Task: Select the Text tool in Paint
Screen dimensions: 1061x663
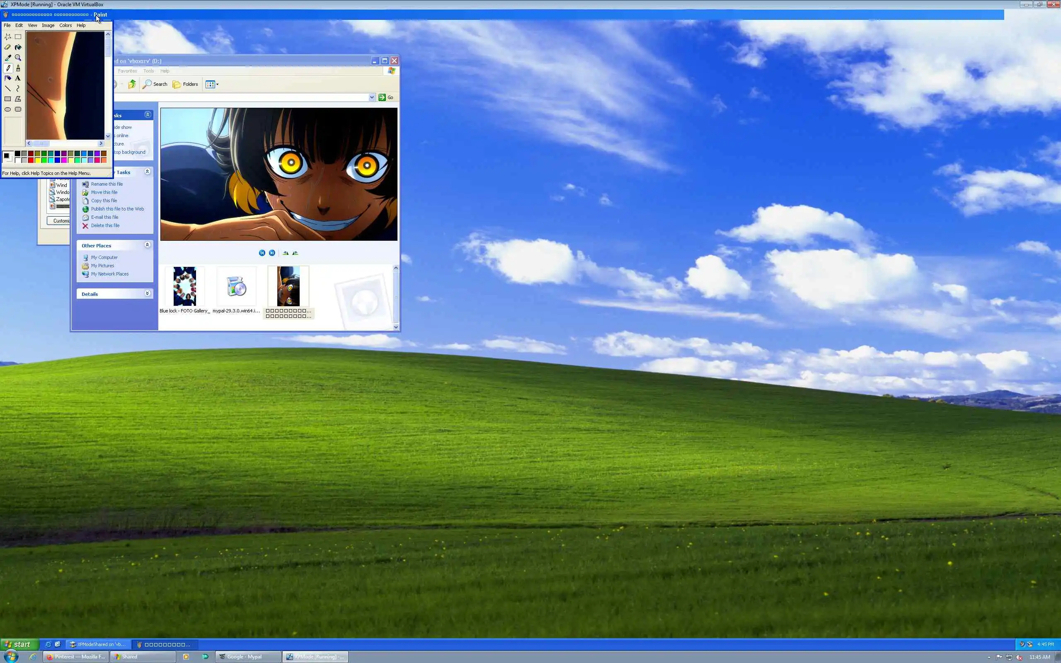Action: [x=18, y=78]
